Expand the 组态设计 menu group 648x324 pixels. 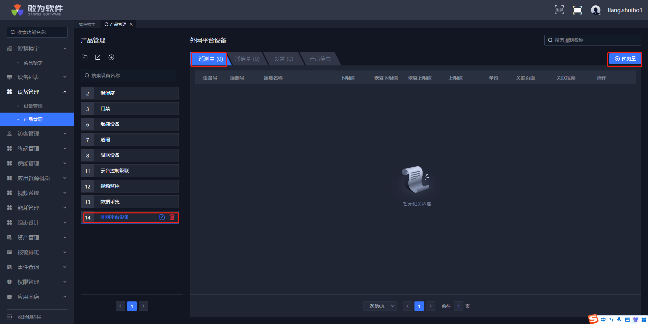coord(65,223)
